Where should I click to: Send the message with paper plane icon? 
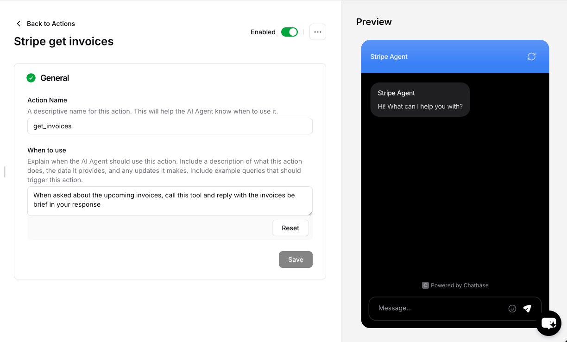click(x=527, y=309)
